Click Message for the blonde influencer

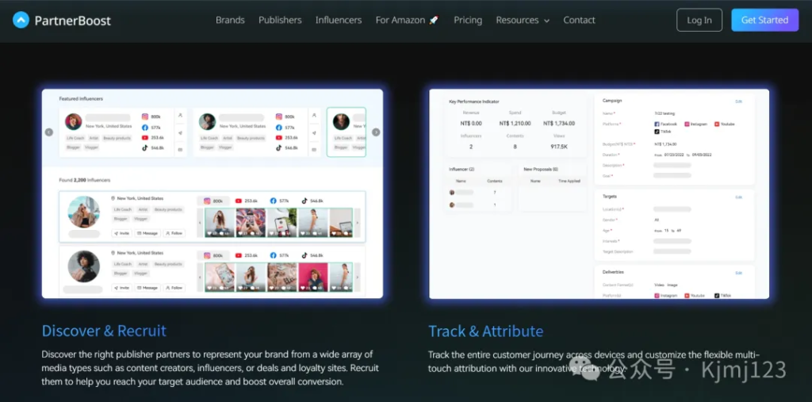tap(147, 234)
